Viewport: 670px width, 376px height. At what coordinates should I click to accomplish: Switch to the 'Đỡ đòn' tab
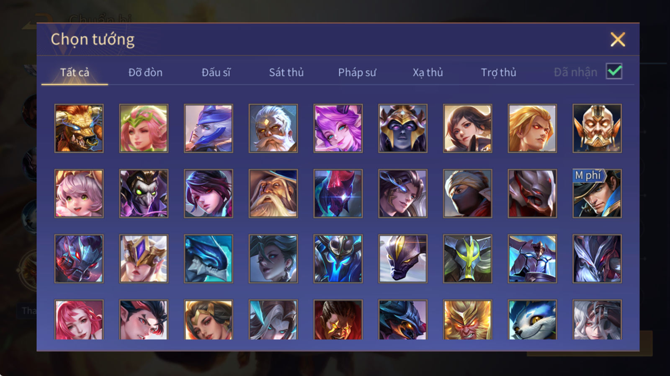145,72
